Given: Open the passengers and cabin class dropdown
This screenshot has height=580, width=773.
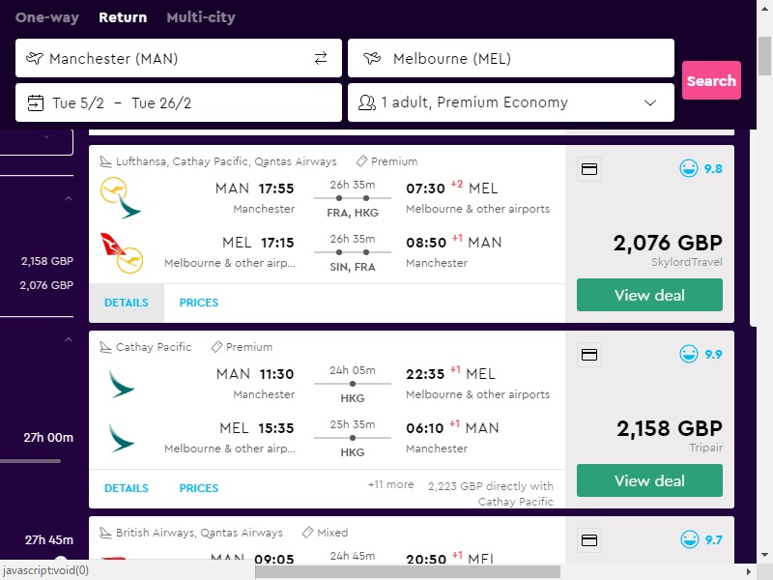Looking at the screenshot, I should click(x=650, y=102).
